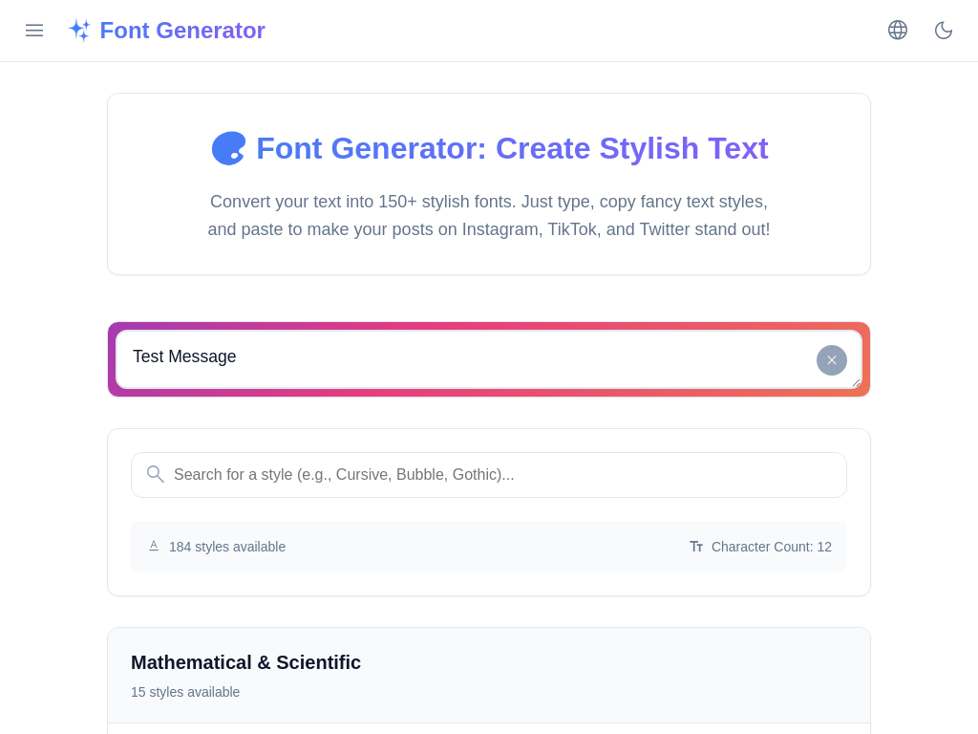Open the hamburger navigation icon

(x=34, y=30)
